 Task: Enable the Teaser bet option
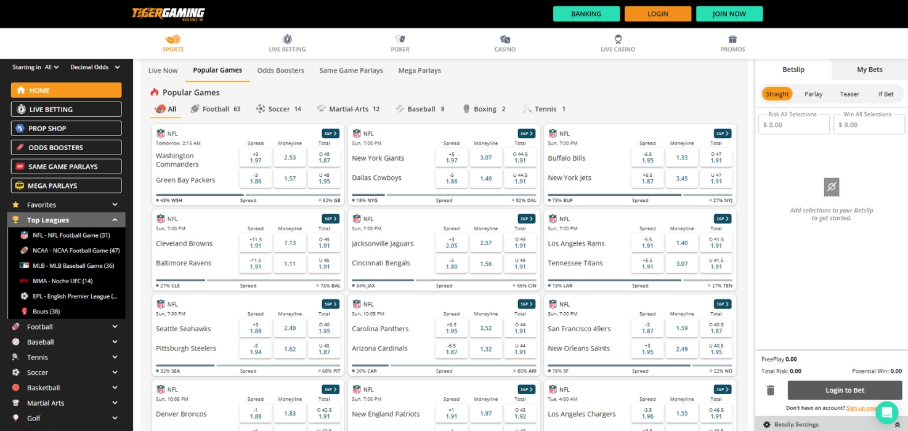coord(849,94)
